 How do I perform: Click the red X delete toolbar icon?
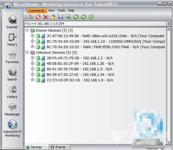click(x=46, y=17)
